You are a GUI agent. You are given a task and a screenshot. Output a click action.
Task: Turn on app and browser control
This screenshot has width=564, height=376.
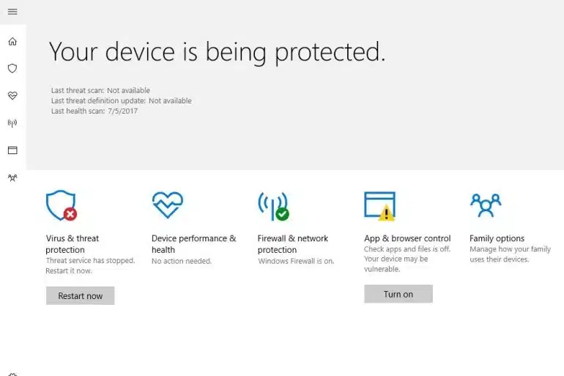[x=398, y=294]
